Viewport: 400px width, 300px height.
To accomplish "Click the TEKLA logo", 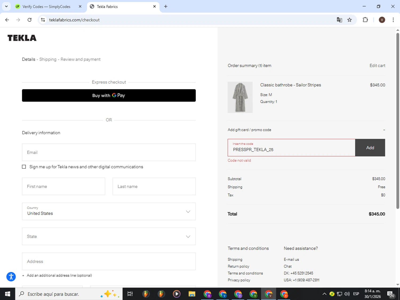I will [x=22, y=38].
